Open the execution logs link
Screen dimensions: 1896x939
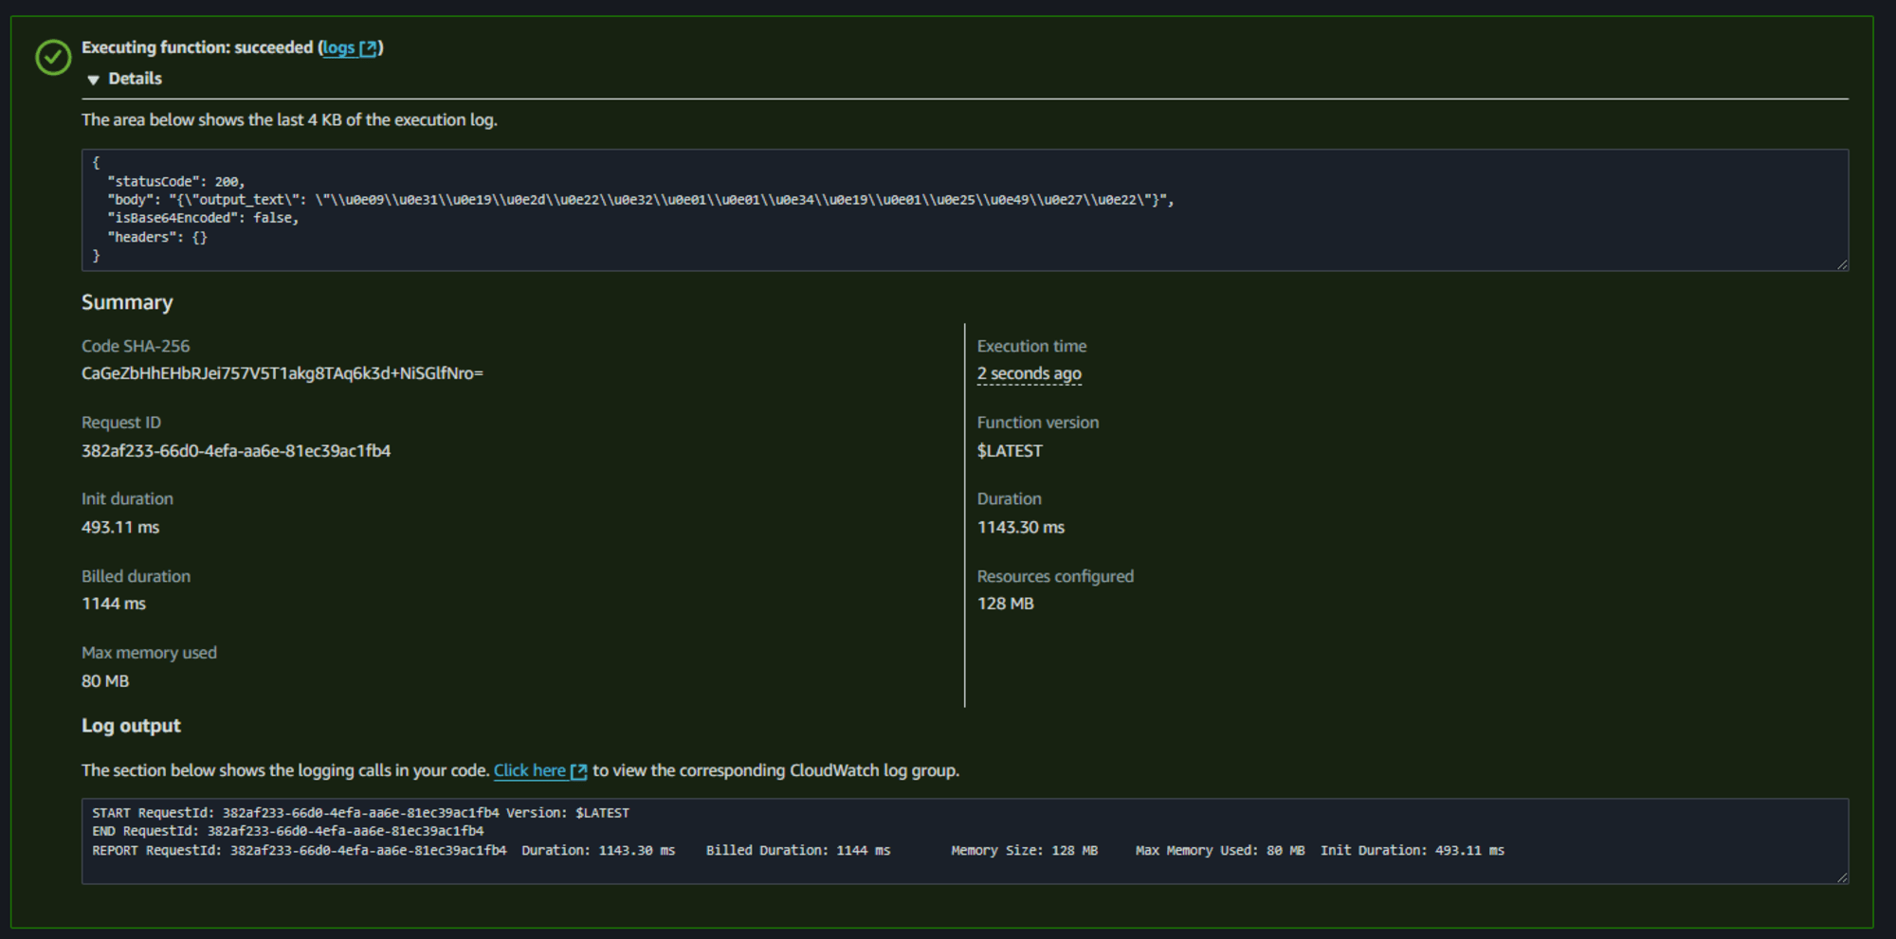point(338,47)
